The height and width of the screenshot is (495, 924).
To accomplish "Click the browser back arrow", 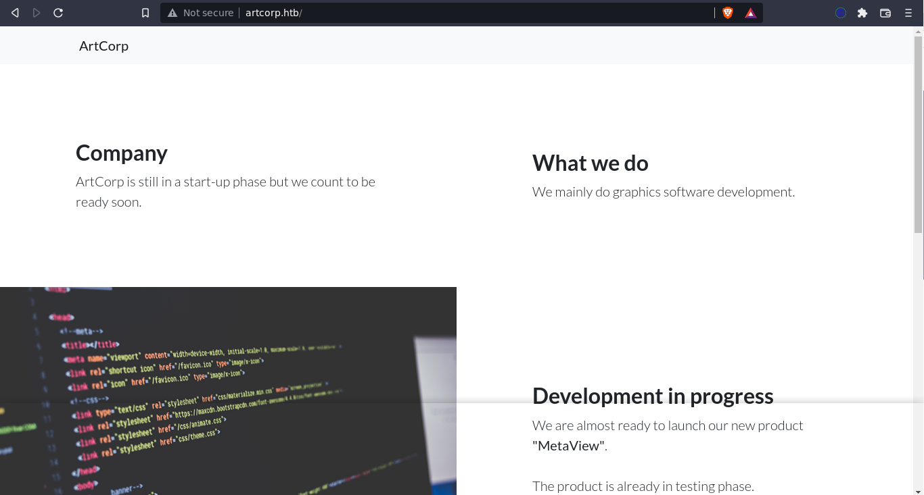I will [x=15, y=13].
